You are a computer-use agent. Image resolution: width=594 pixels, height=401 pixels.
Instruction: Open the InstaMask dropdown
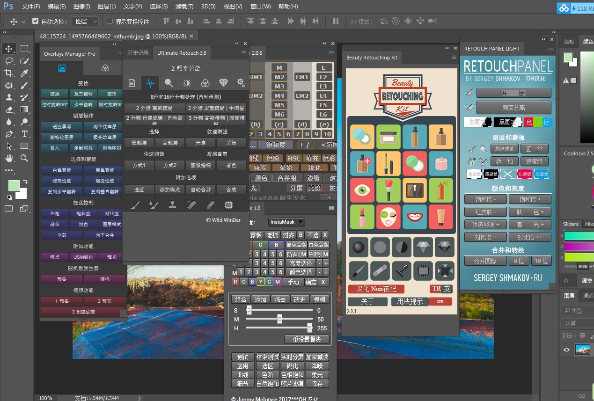pyautogui.click(x=286, y=222)
